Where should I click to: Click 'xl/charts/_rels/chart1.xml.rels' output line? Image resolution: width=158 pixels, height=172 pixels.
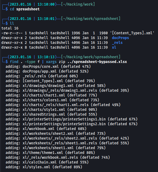pyautogui.click(x=63, y=105)
